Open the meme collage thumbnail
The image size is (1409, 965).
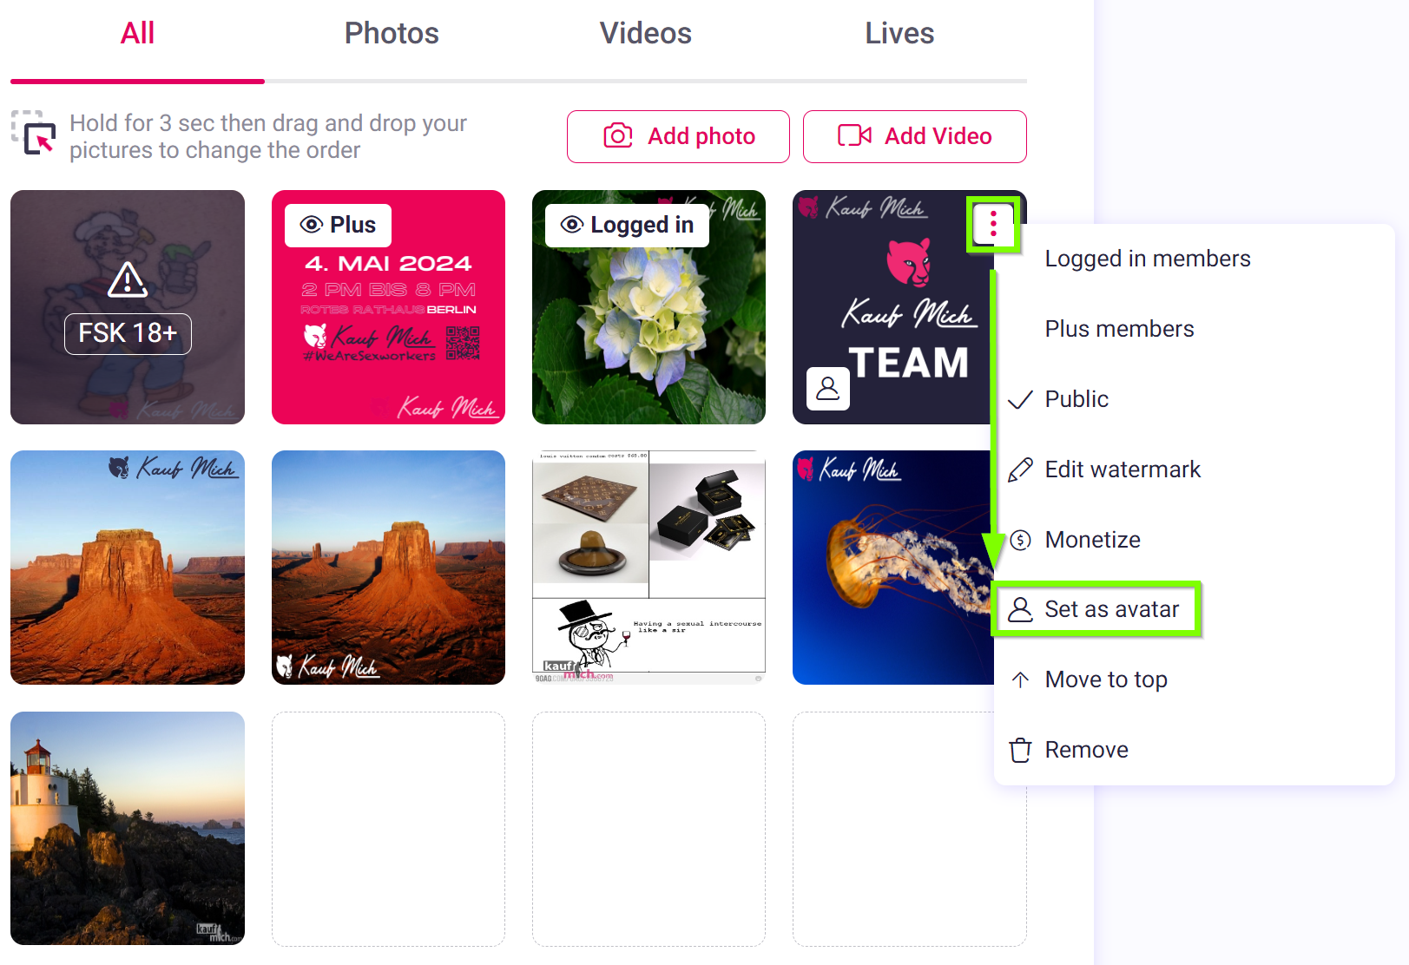(649, 568)
